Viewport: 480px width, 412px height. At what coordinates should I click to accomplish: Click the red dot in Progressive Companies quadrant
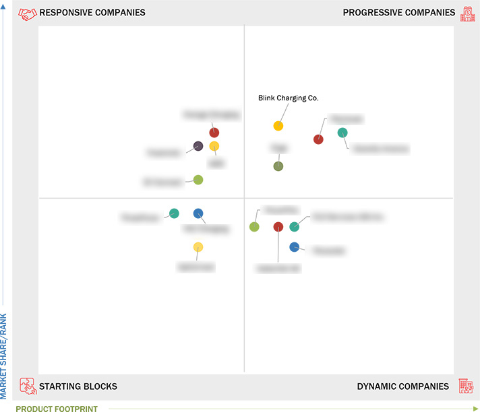pos(318,139)
